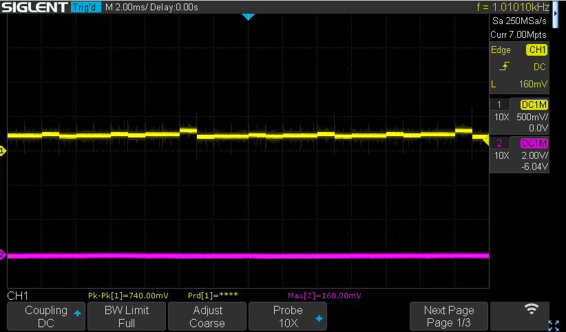Click the Pk-Pk[1] measurement readout
Image resolution: width=566 pixels, height=332 pixels.
(128, 296)
